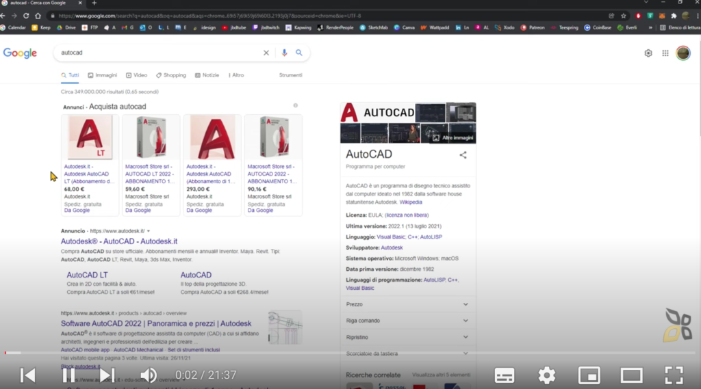Screen dimensions: 701x389
Task: Click the address bar URL
Action: [x=209, y=16]
